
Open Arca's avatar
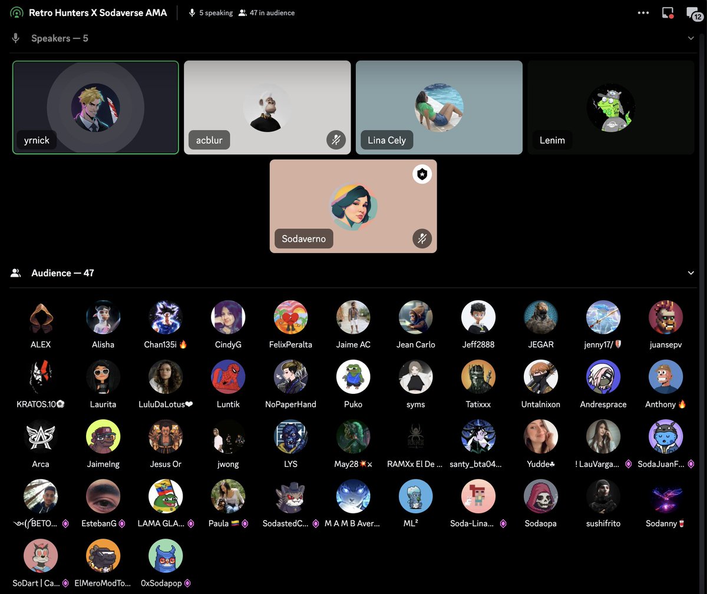(x=41, y=436)
